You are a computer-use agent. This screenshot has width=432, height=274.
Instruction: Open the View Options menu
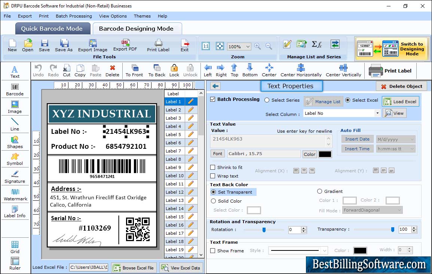[x=113, y=16]
